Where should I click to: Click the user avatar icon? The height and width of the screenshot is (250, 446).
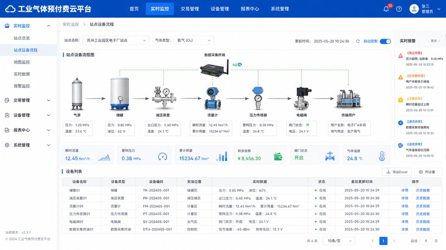[414, 9]
